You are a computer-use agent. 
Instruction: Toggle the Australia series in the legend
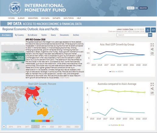click(x=113, y=125)
